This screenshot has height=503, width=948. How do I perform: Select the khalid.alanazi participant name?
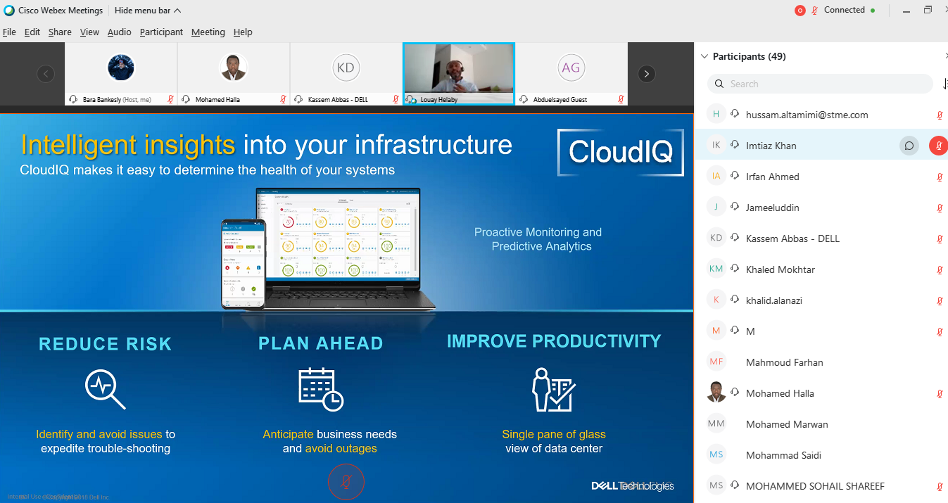[x=774, y=300]
